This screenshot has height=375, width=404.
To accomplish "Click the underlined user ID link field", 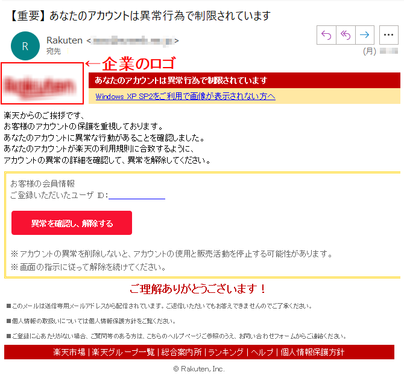I will pyautogui.click(x=137, y=196).
